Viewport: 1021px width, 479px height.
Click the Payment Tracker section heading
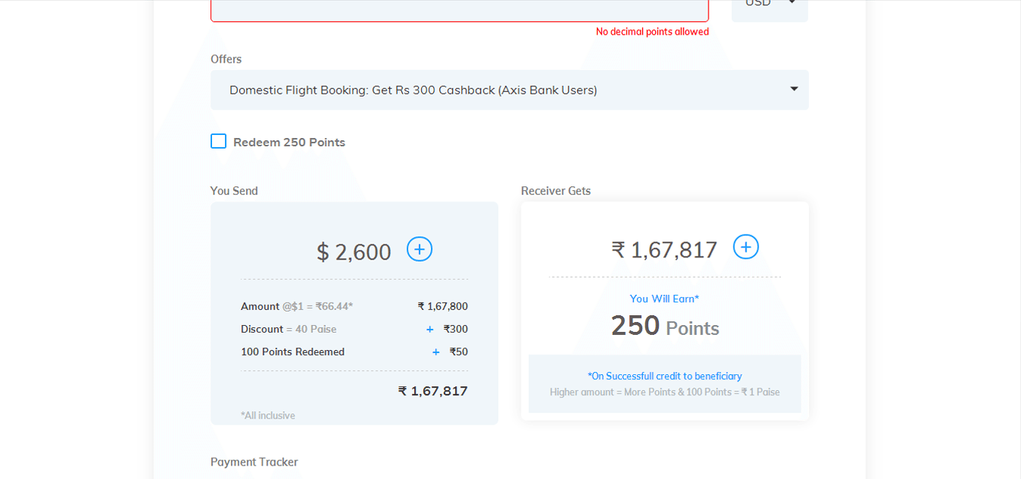(x=254, y=462)
